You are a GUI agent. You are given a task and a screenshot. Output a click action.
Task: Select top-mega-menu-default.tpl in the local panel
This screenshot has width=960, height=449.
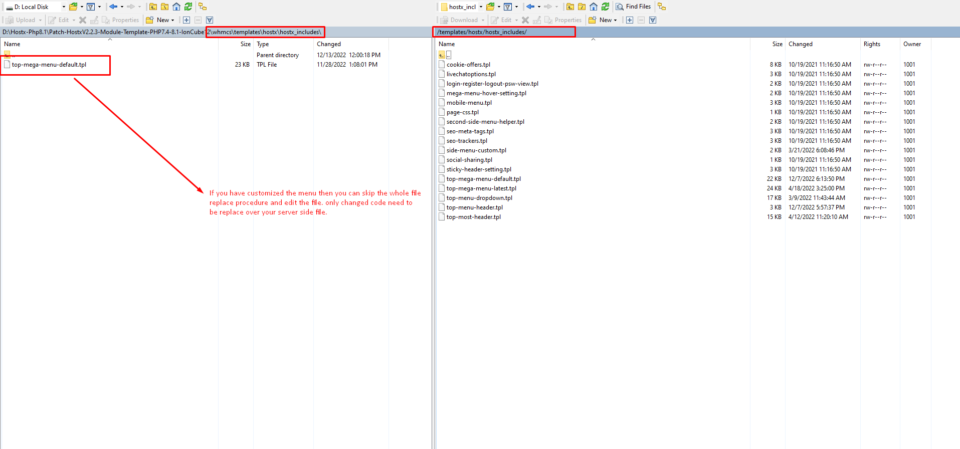[49, 65]
